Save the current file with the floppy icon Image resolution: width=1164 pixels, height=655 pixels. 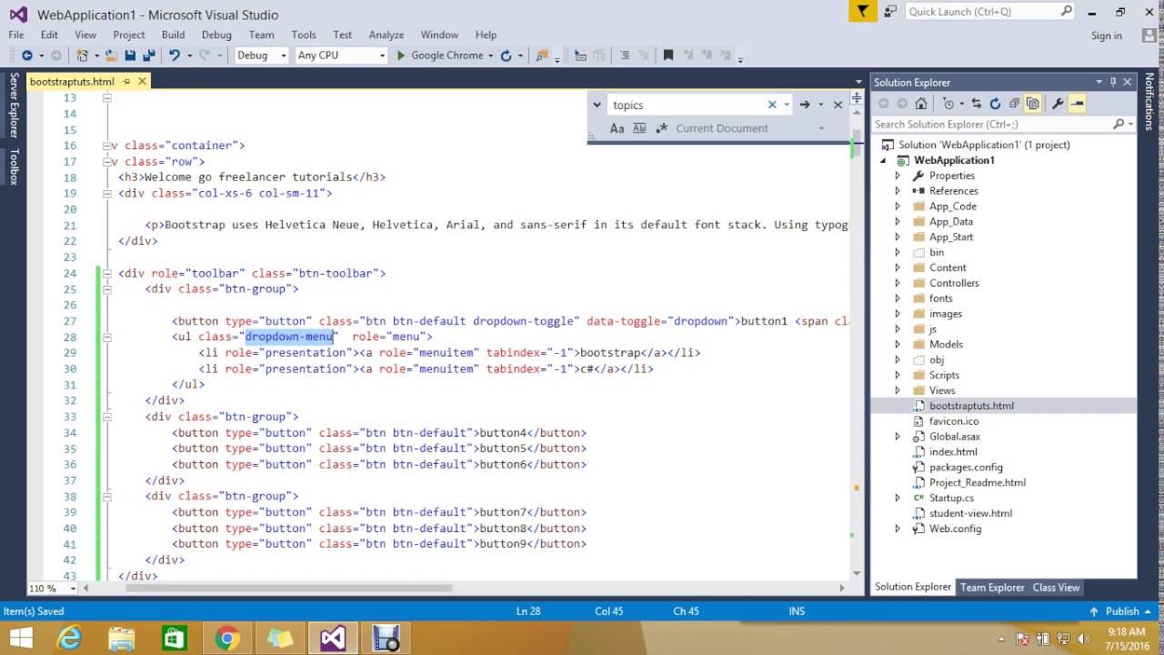tap(130, 55)
